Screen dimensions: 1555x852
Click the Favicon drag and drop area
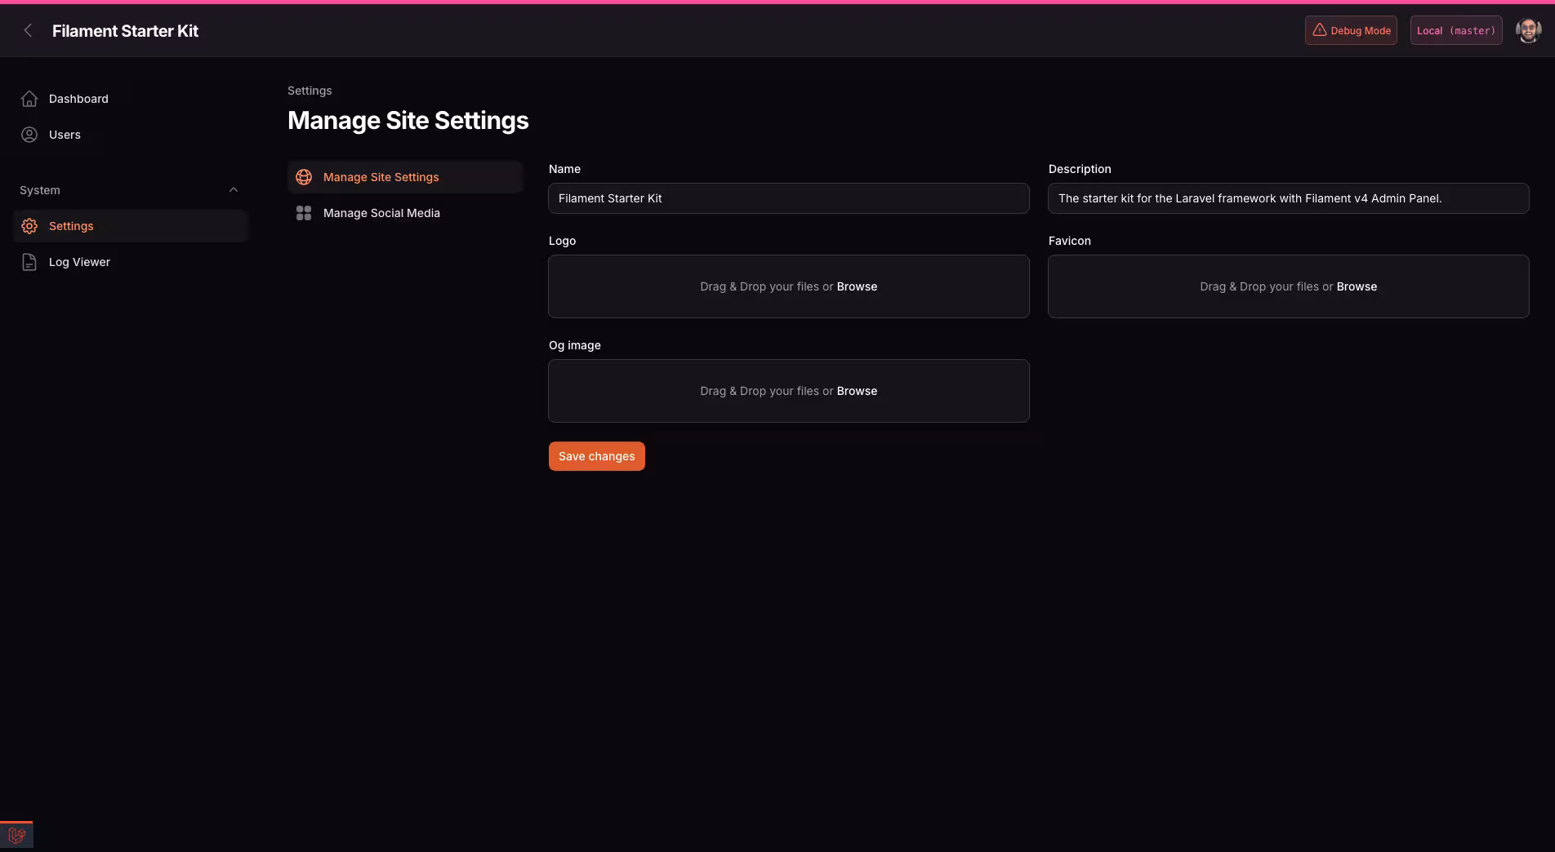point(1289,286)
